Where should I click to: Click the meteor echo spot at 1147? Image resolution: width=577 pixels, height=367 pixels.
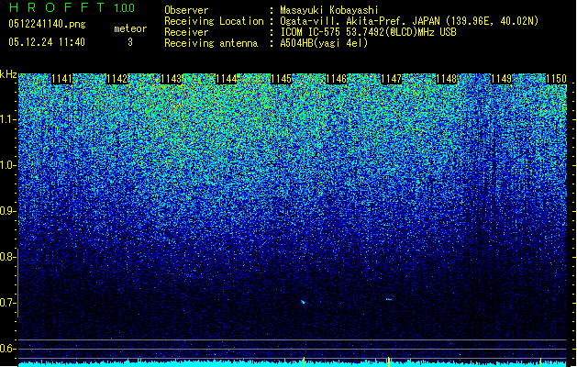click(x=389, y=299)
